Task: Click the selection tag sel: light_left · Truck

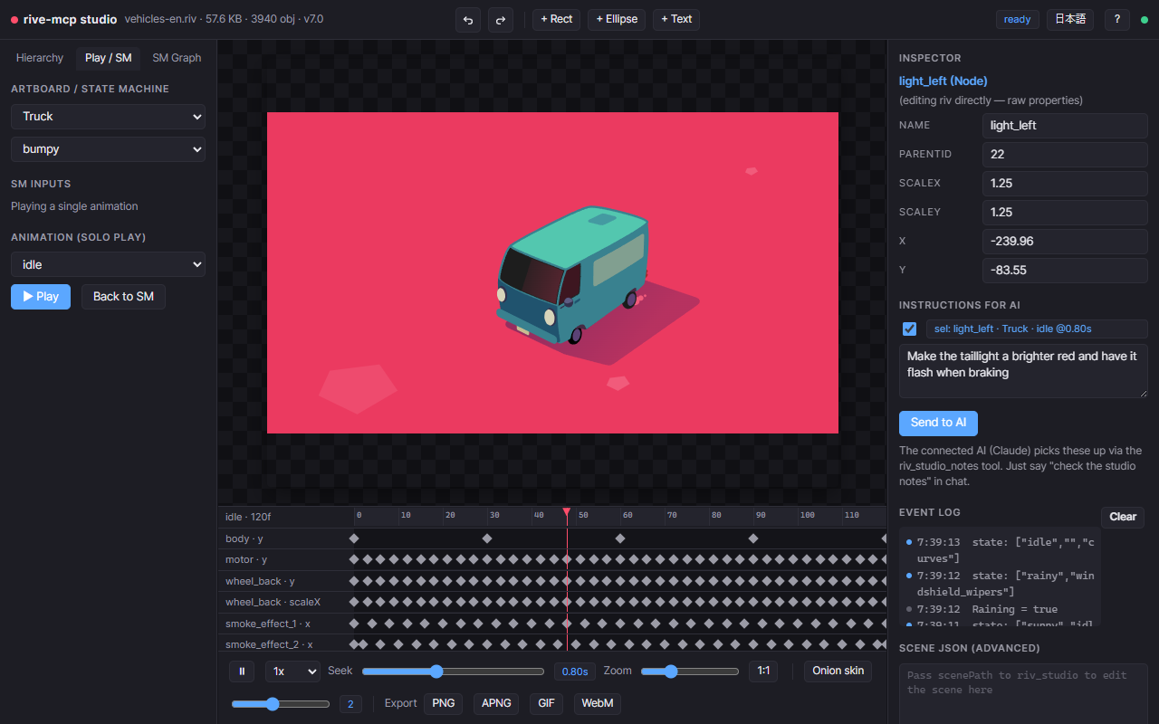Action: click(1036, 329)
